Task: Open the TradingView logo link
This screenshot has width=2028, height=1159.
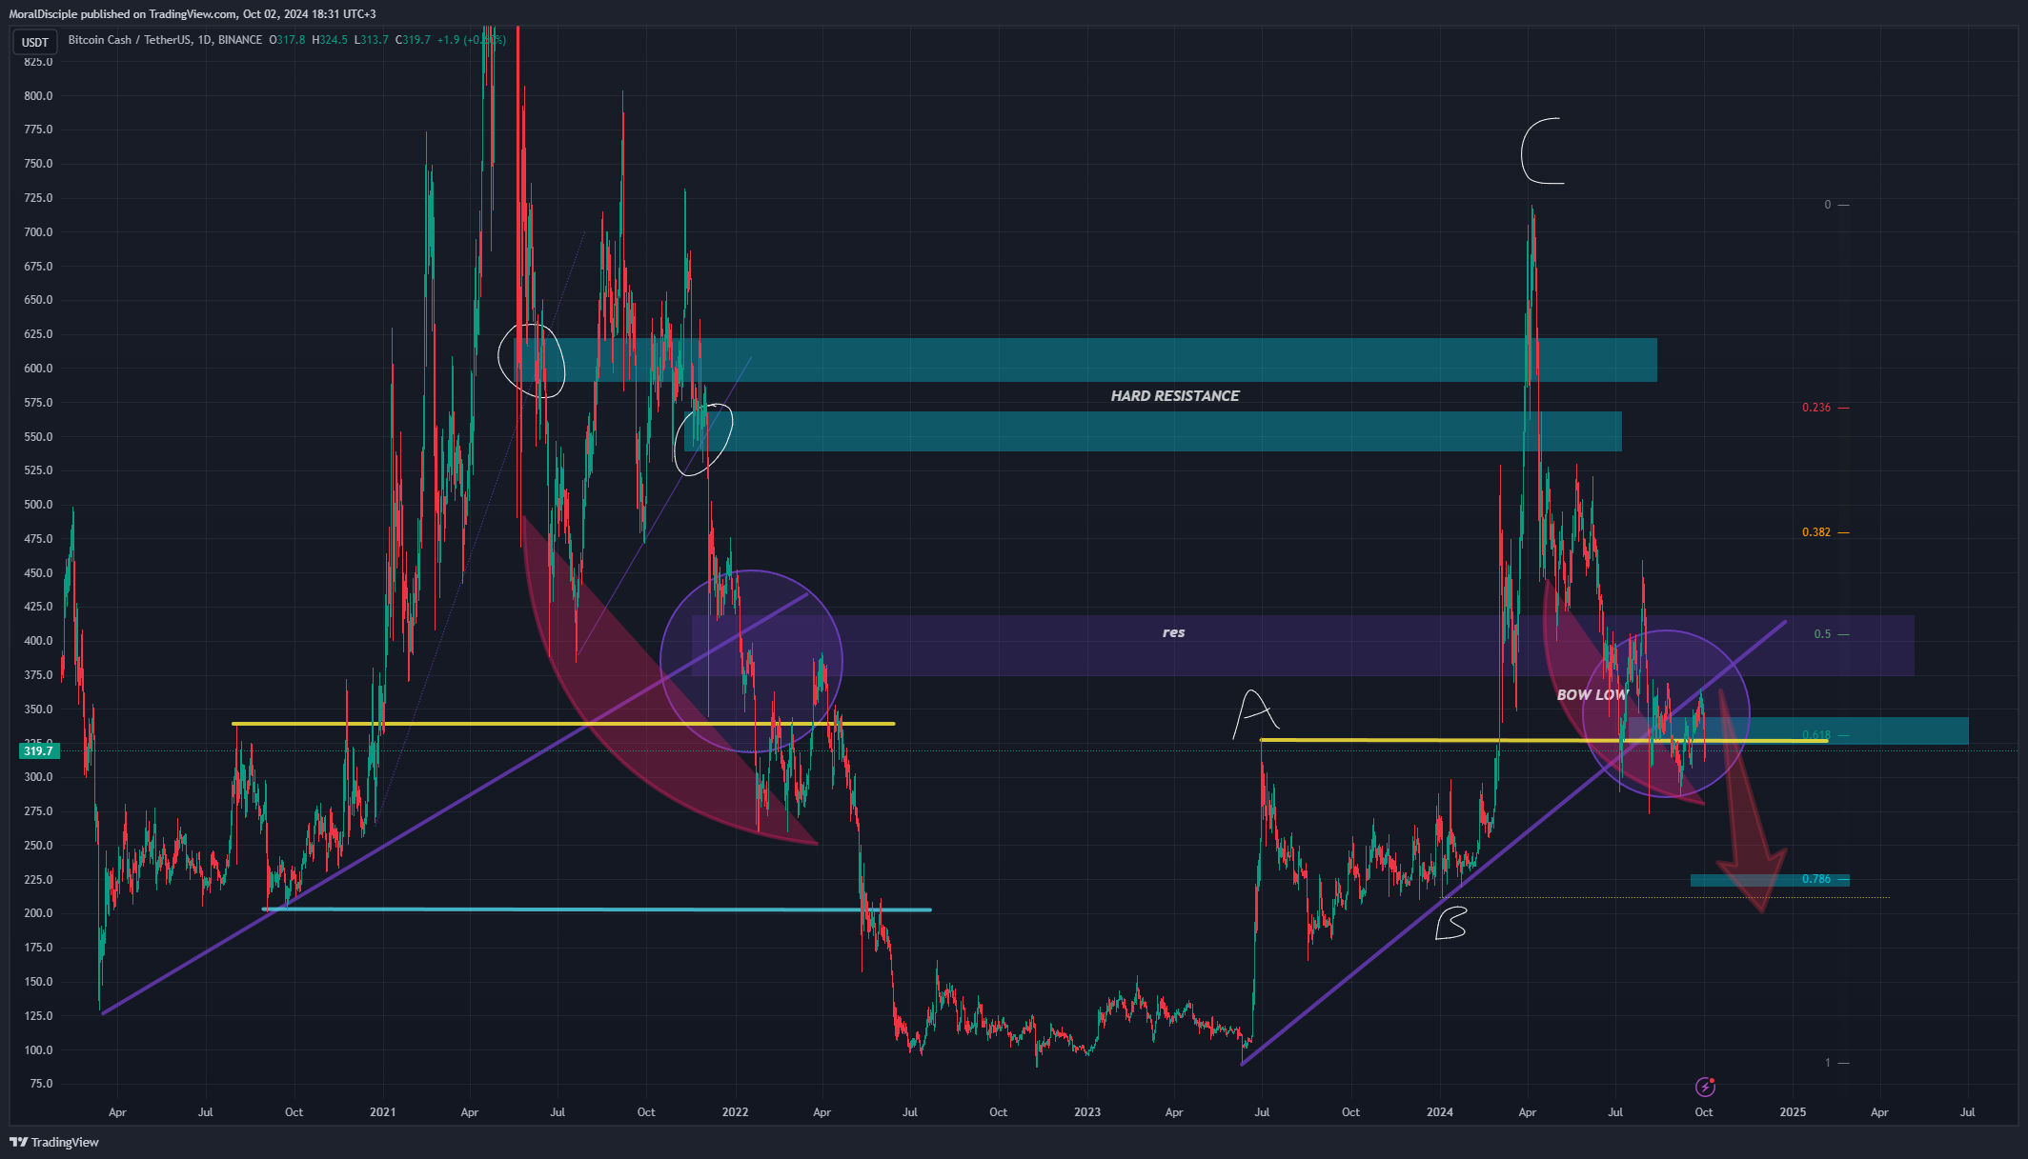Action: coord(55,1142)
